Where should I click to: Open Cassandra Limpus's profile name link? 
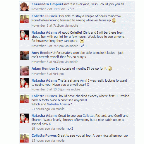pyautogui.click(x=47, y=4)
